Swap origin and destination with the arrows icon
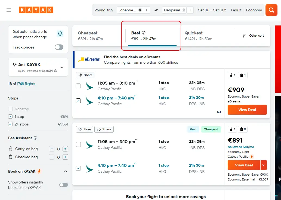 click(x=156, y=10)
